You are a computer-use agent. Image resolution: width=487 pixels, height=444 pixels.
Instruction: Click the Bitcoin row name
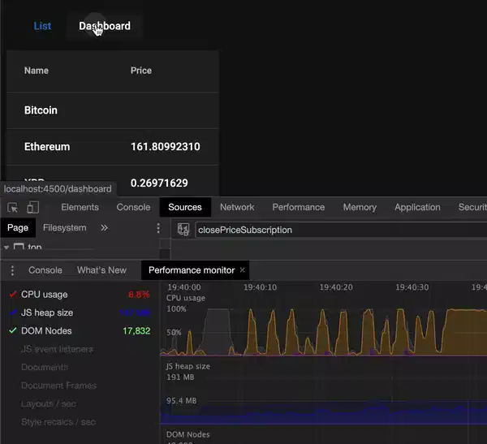click(41, 110)
